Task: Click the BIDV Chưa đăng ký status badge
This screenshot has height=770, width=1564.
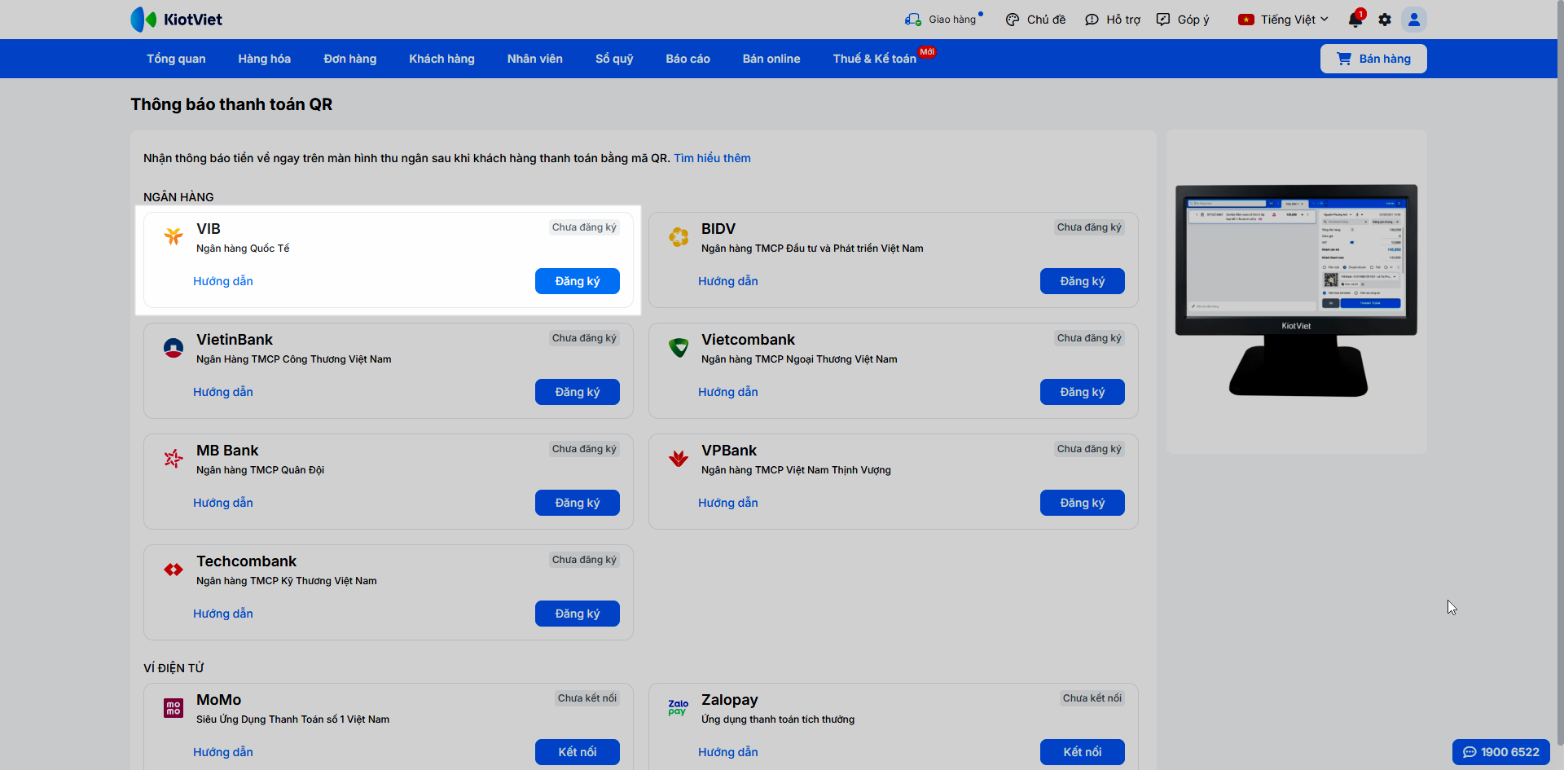Action: 1089,227
